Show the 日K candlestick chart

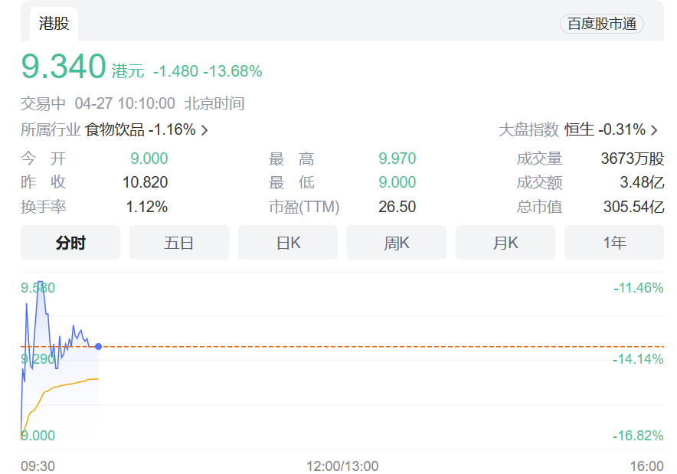click(x=288, y=243)
